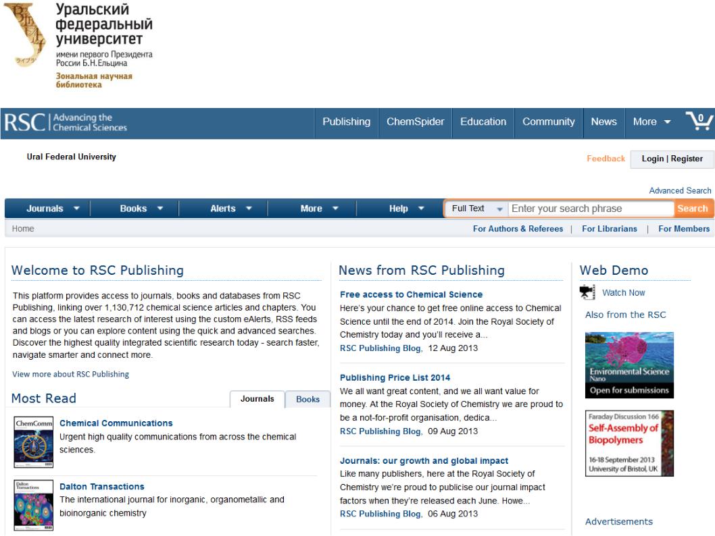Open the News menu item
Screen dimensions: 715x536
603,122
